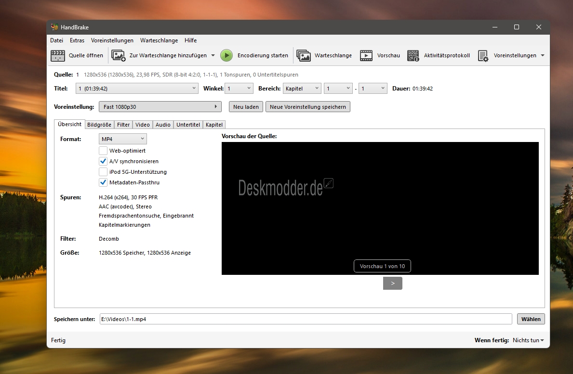573x374 pixels.
Task: Open the Bereich Kapitel dropdown
Action: tap(302, 89)
